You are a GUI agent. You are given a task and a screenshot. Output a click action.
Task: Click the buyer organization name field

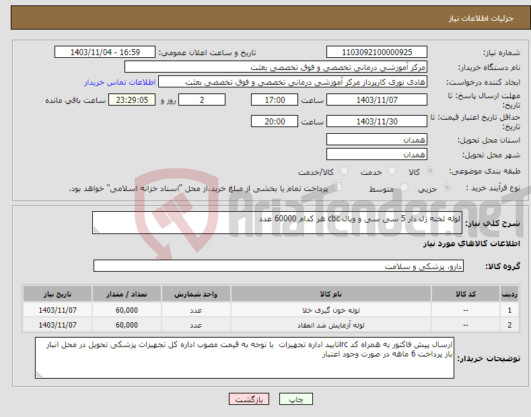[276, 67]
